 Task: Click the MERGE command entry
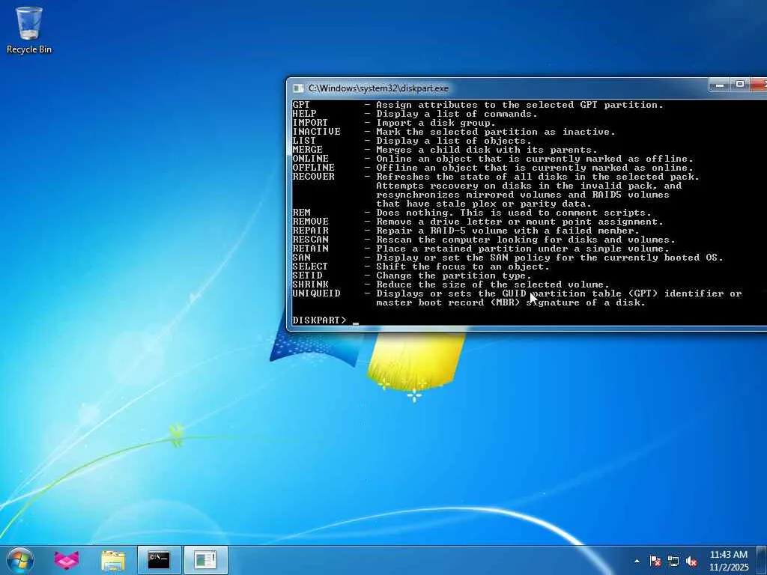point(445,150)
